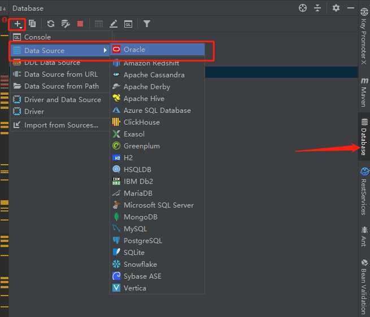This screenshot has height=317, width=370.
Task: Click Import from Sources...
Action: pos(60,125)
